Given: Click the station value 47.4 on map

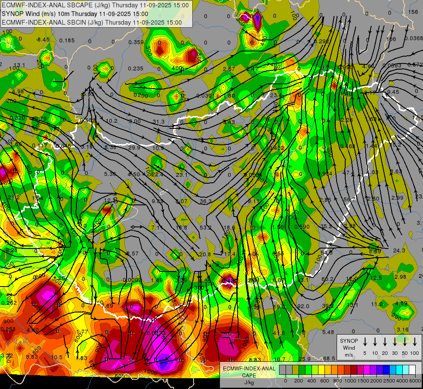Looking at the screenshot, I should pyautogui.click(x=348, y=172).
